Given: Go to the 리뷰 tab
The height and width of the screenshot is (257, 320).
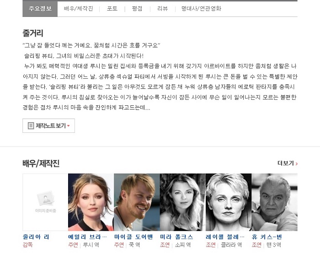Looking at the screenshot, I should pos(162,9).
